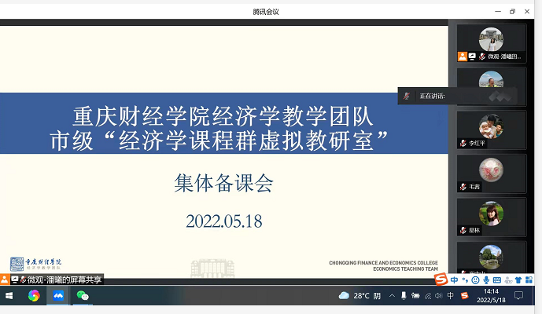Click the colorful browser icon in taskbar
This screenshot has height=314, width=542.
(34, 296)
